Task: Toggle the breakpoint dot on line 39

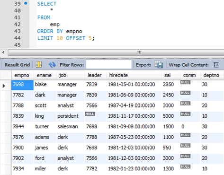Action: coord(26,3)
